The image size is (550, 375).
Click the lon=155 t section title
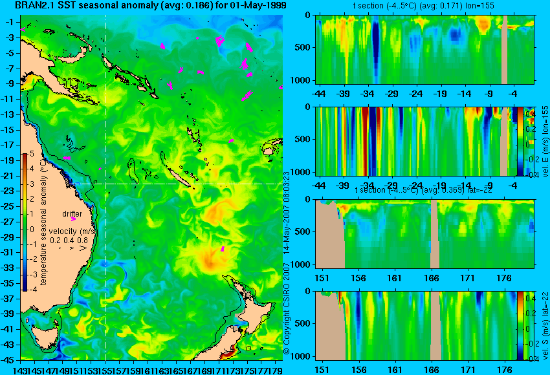click(424, 6)
